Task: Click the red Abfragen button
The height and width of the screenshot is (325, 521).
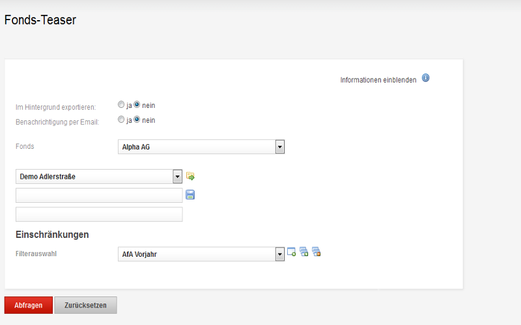Action: coord(29,305)
